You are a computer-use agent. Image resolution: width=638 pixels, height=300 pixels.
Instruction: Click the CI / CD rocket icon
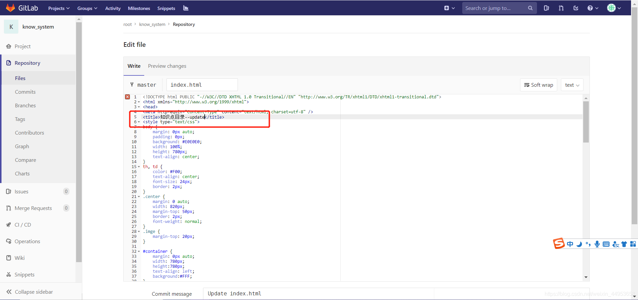coord(9,225)
